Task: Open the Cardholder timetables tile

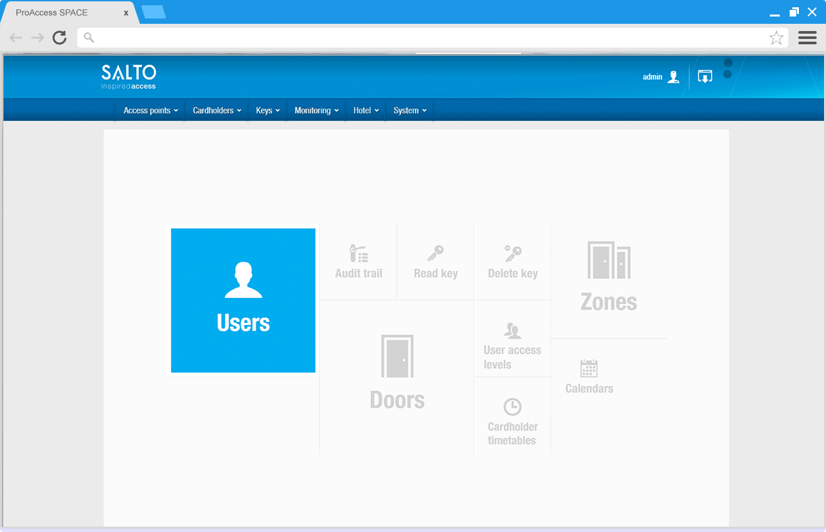Action: click(x=512, y=422)
